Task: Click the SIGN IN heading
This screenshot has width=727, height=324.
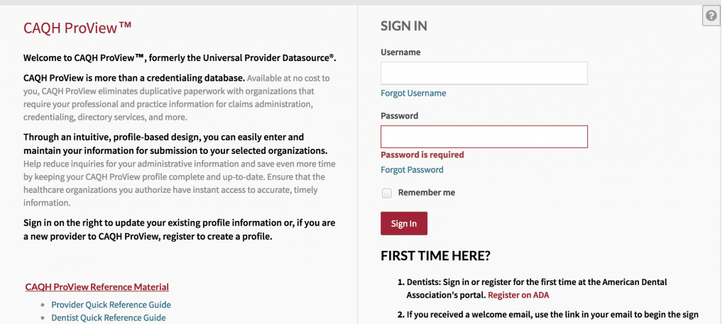Action: pyautogui.click(x=404, y=26)
